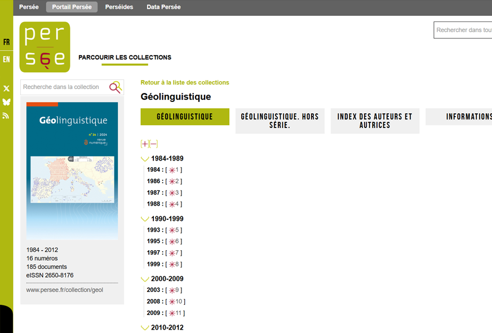
Task: Click the Persée logo
Action: coord(45,47)
